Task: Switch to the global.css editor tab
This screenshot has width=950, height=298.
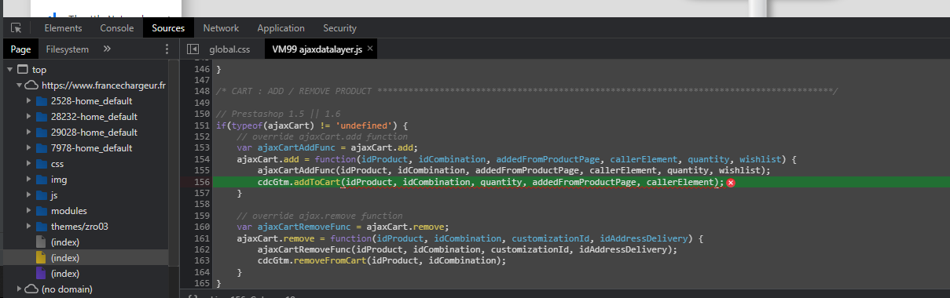Action: 229,49
